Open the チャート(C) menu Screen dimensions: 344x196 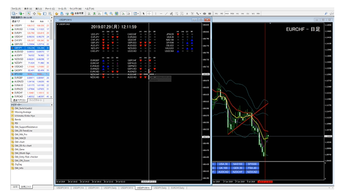pos(50,9)
